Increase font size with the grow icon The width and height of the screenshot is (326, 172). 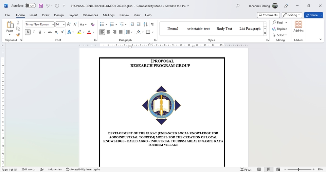[x=69, y=24]
